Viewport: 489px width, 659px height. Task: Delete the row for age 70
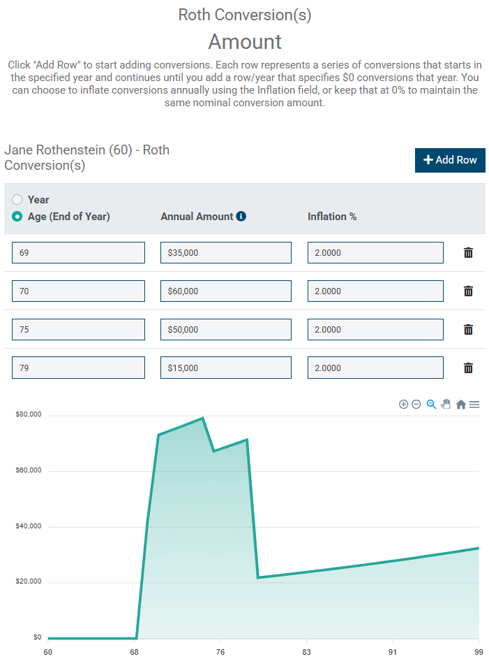click(468, 291)
